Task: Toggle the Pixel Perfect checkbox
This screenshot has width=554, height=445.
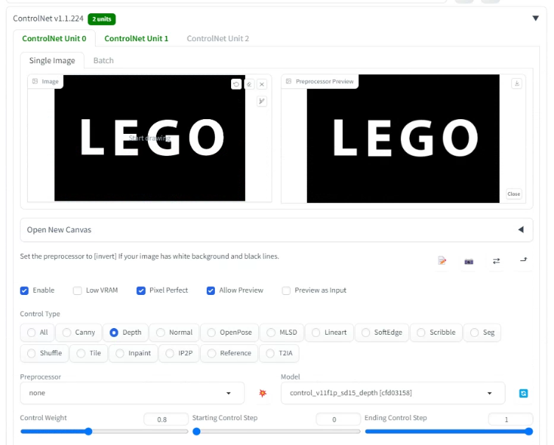Action: (141, 291)
